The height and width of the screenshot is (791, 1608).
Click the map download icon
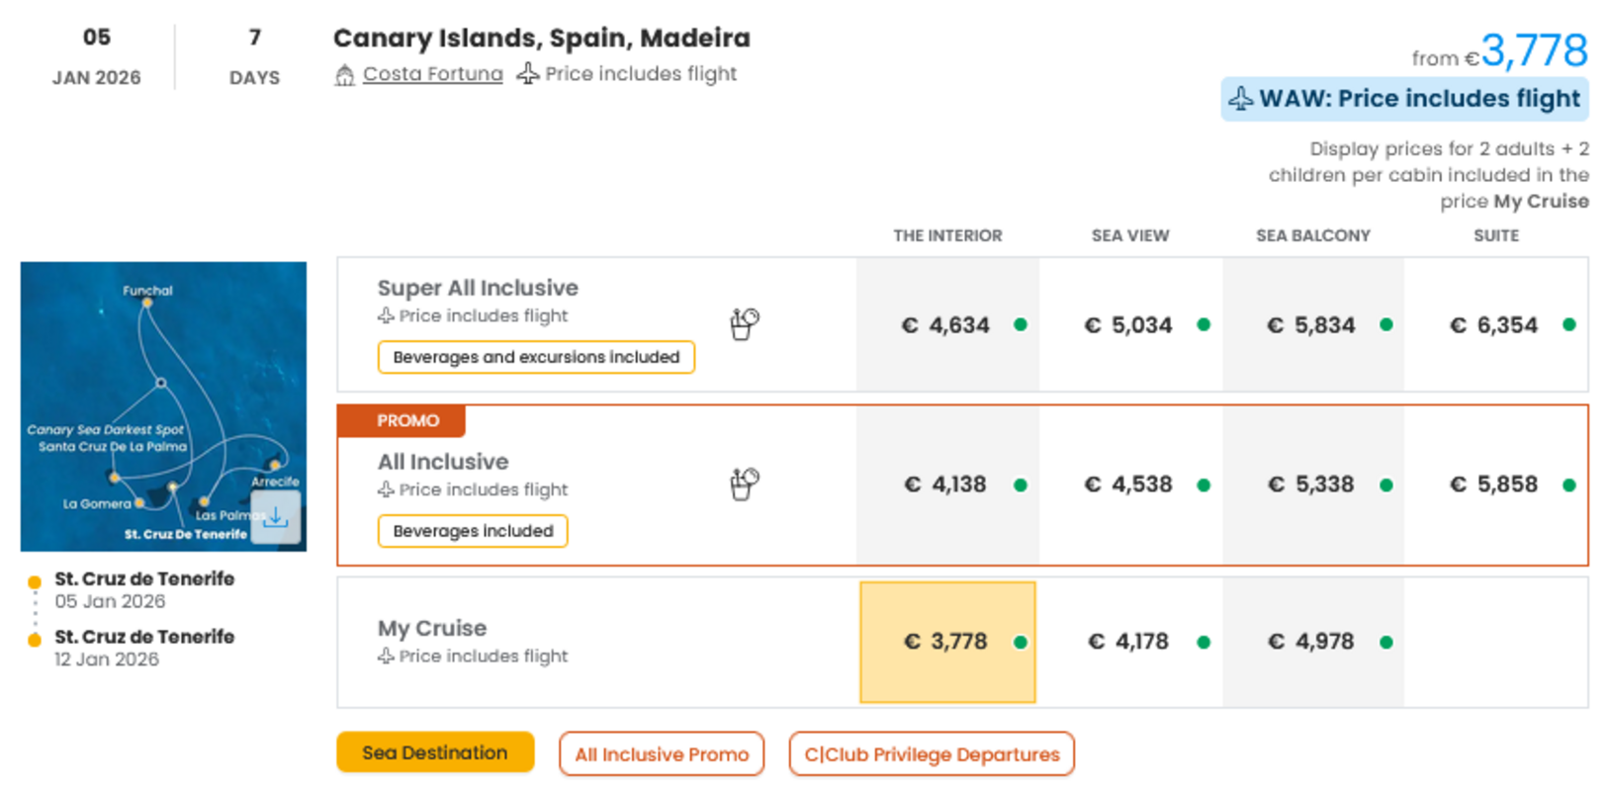coord(275,517)
